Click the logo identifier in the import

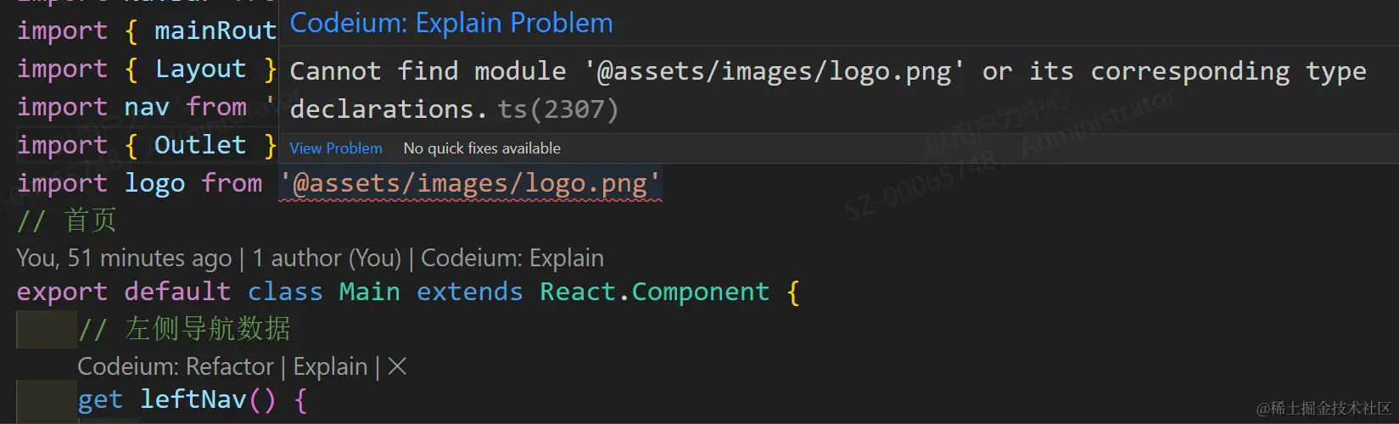(x=154, y=183)
